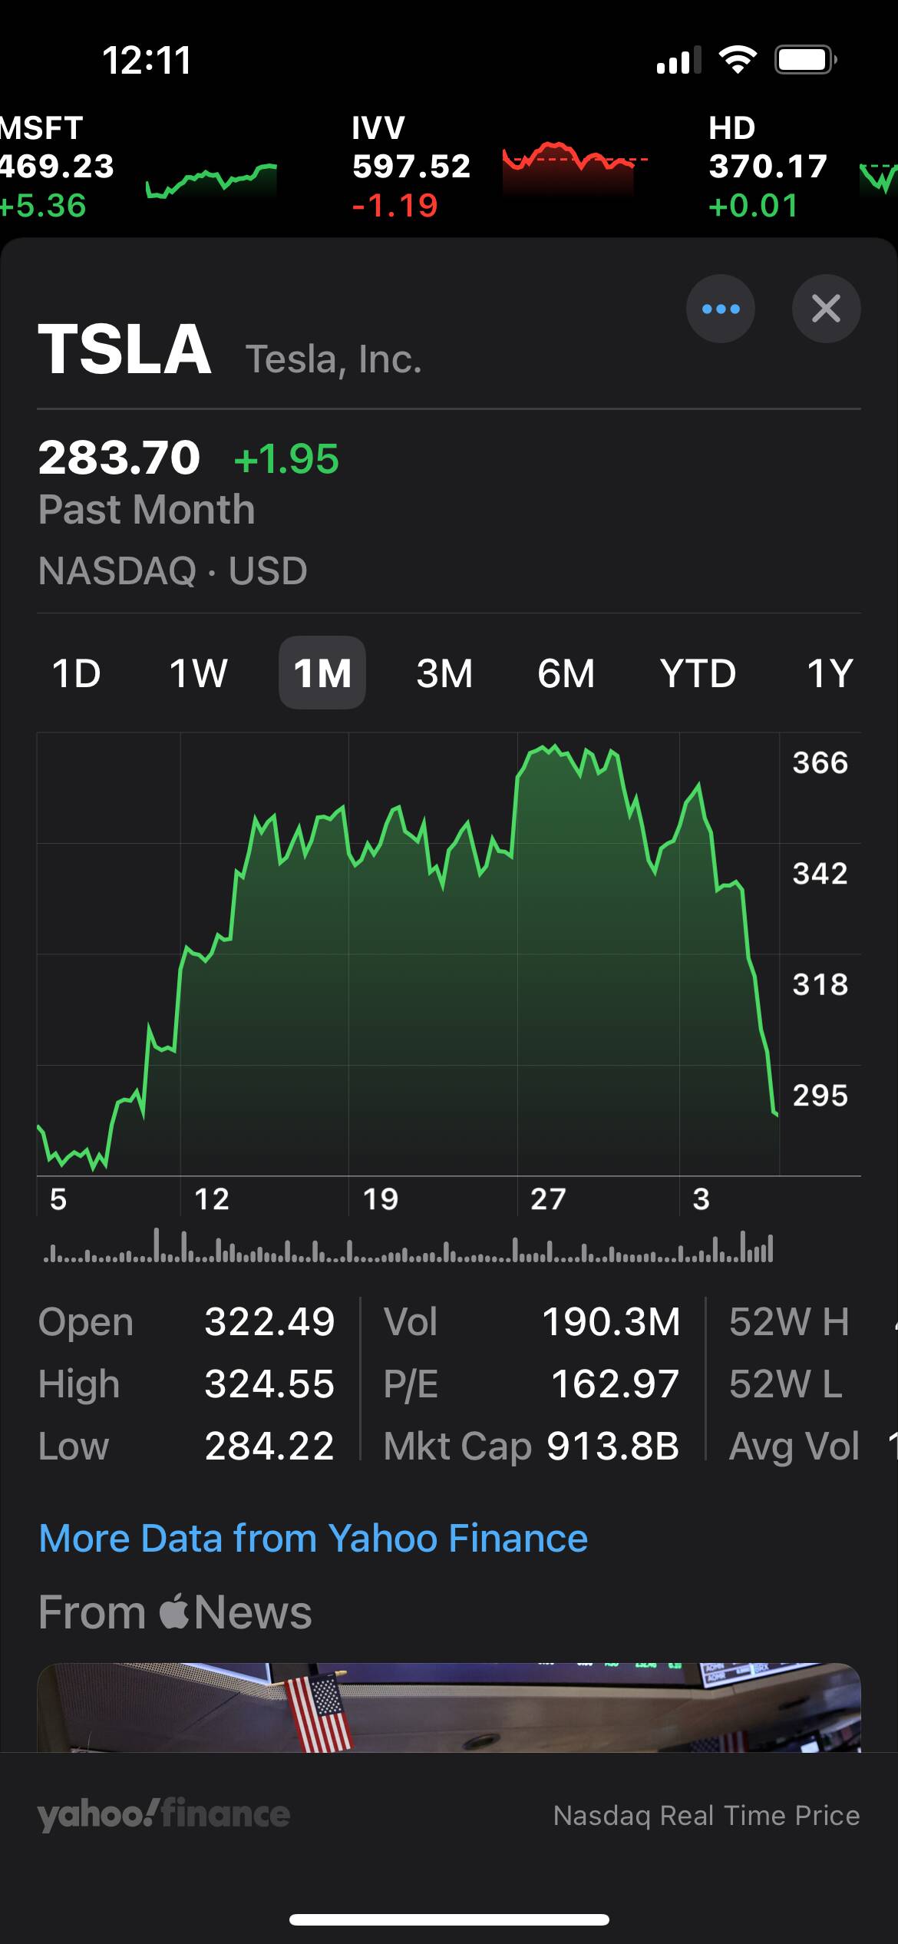Tap the battery status icon

coord(804,60)
